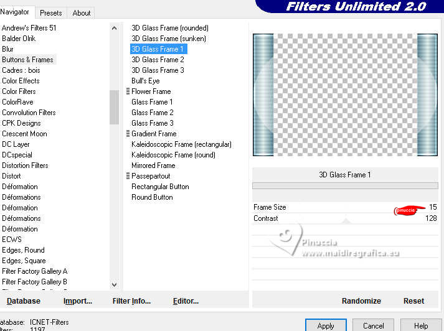Click the category list scrollbar thumb

[115, 108]
